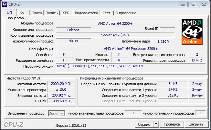Click the 512 КБ level 2 cache value
The height and width of the screenshot is (130, 211).
(x=173, y=95)
